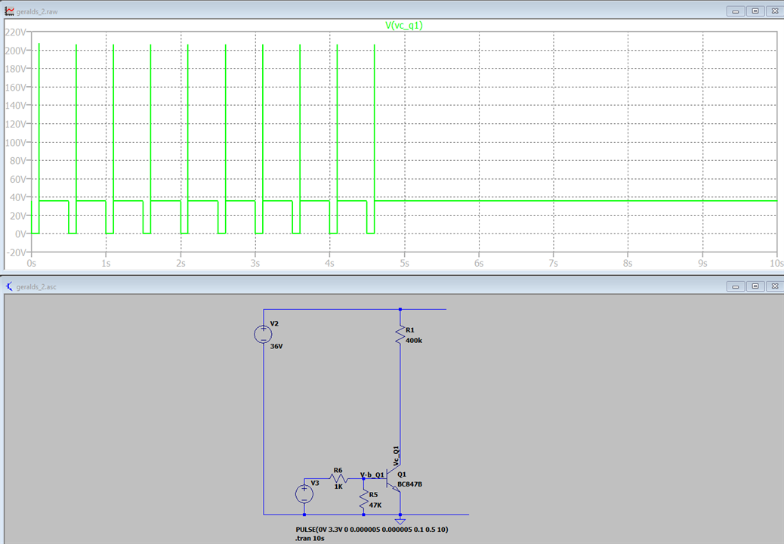Click the R1 resistor symbol
Image resolution: width=784 pixels, height=544 pixels.
[x=400, y=336]
